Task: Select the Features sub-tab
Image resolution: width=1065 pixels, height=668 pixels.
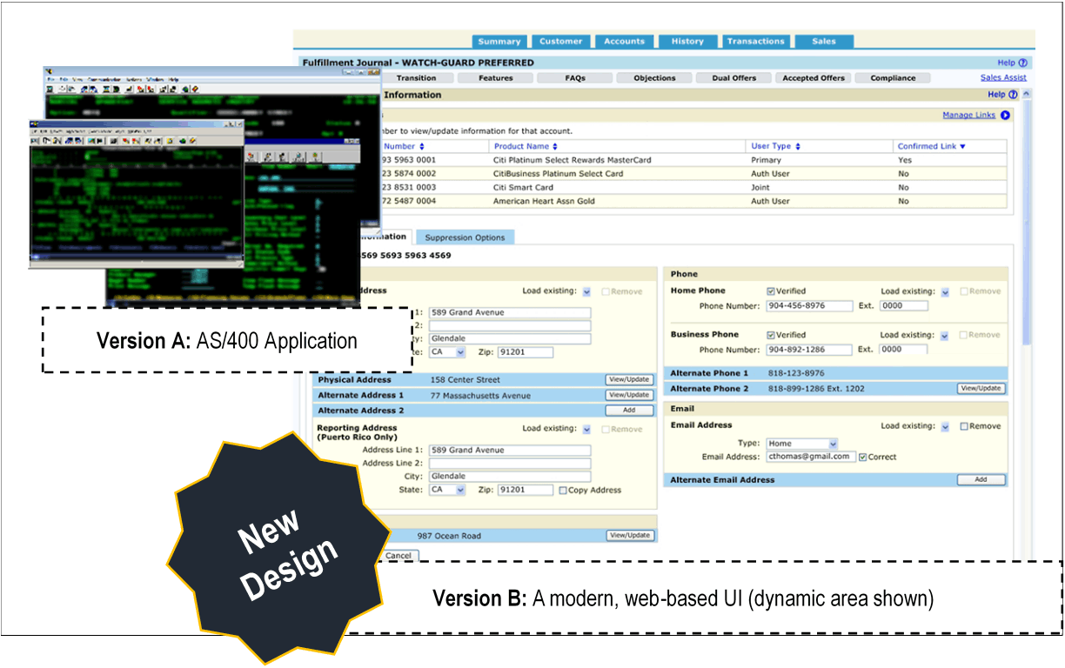Action: click(x=496, y=78)
